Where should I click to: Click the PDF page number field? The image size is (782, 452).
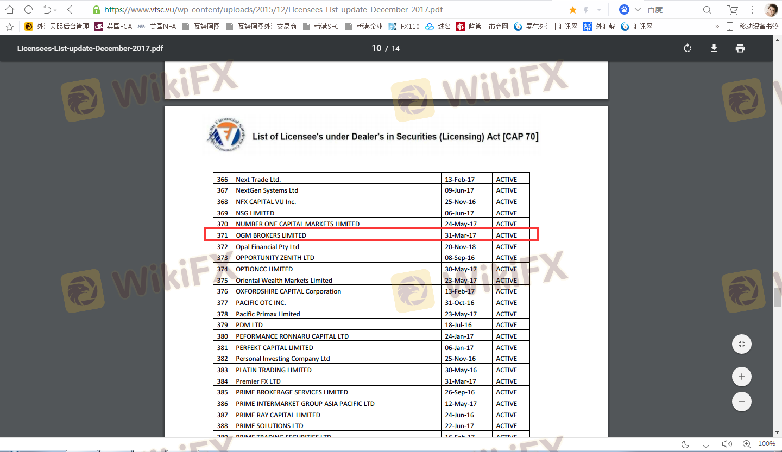tap(376, 48)
